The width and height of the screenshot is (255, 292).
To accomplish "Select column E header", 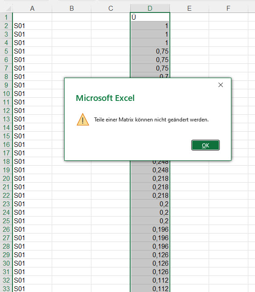I will tap(189, 8).
